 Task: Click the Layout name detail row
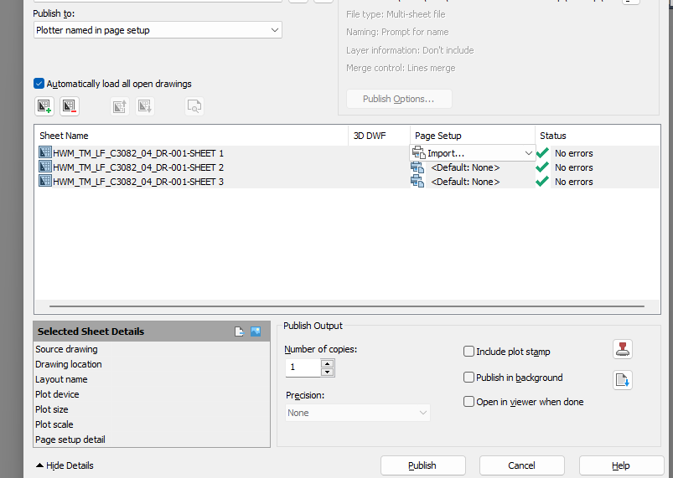pyautogui.click(x=152, y=379)
